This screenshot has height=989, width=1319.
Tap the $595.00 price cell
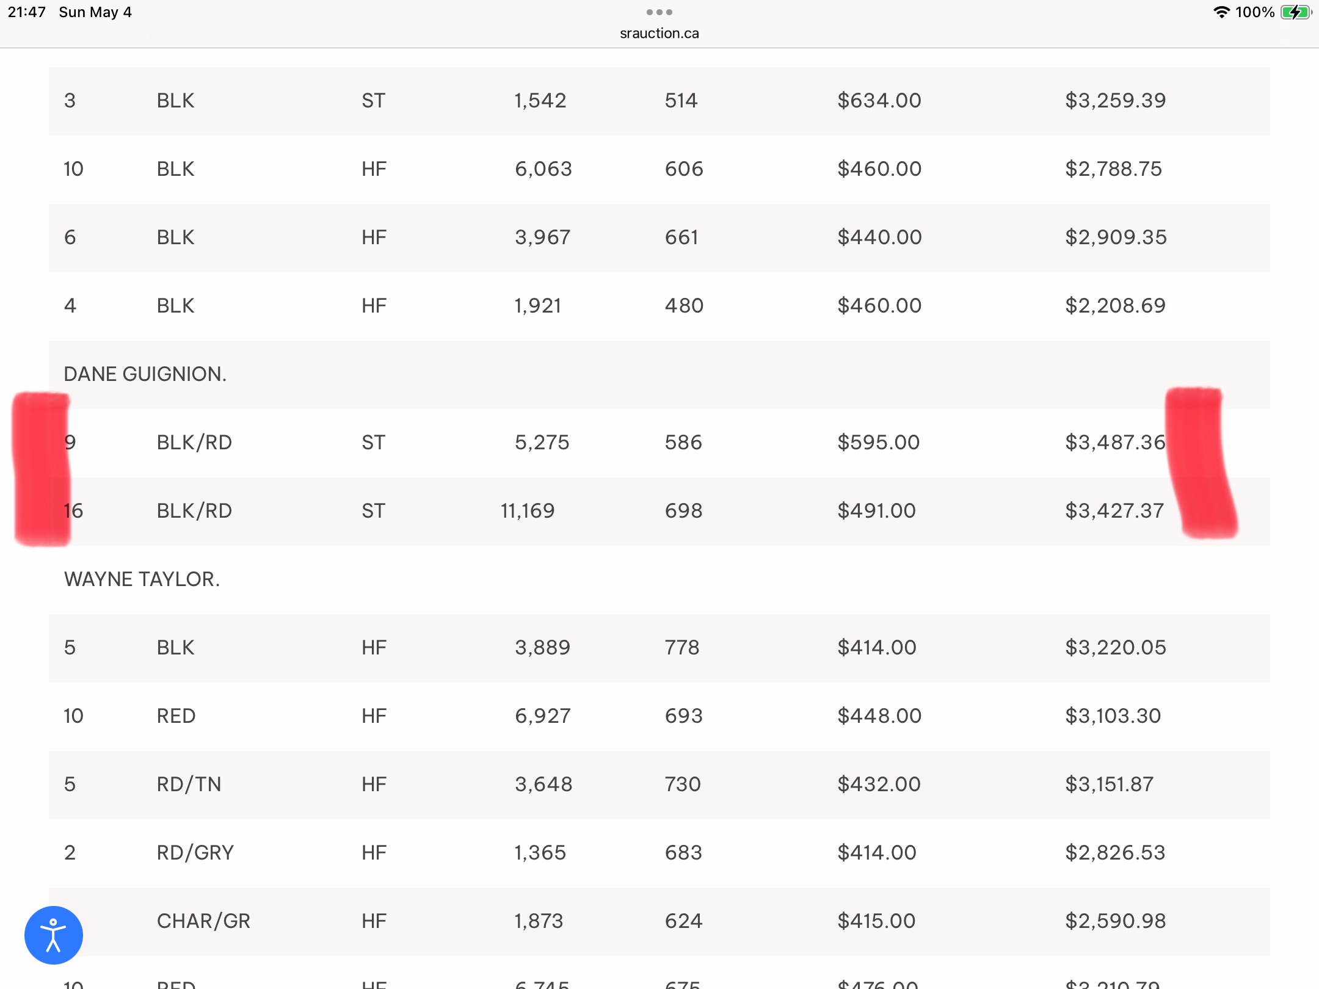tap(878, 443)
